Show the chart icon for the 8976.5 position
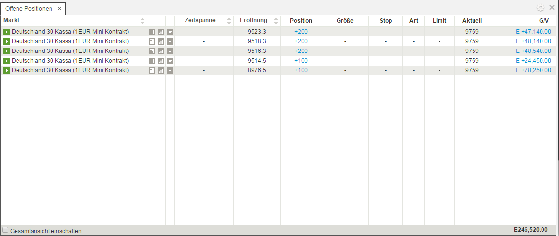The image size is (559, 236). [x=161, y=71]
